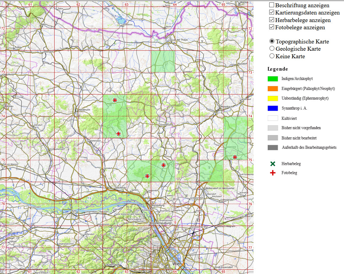Click the Fotobeleg marker east of Sierndorf
The height and width of the screenshot is (274, 344).
click(x=147, y=176)
